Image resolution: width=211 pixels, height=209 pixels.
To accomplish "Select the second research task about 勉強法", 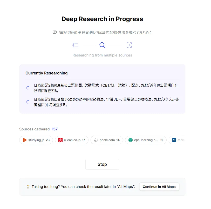I will 106,102.
